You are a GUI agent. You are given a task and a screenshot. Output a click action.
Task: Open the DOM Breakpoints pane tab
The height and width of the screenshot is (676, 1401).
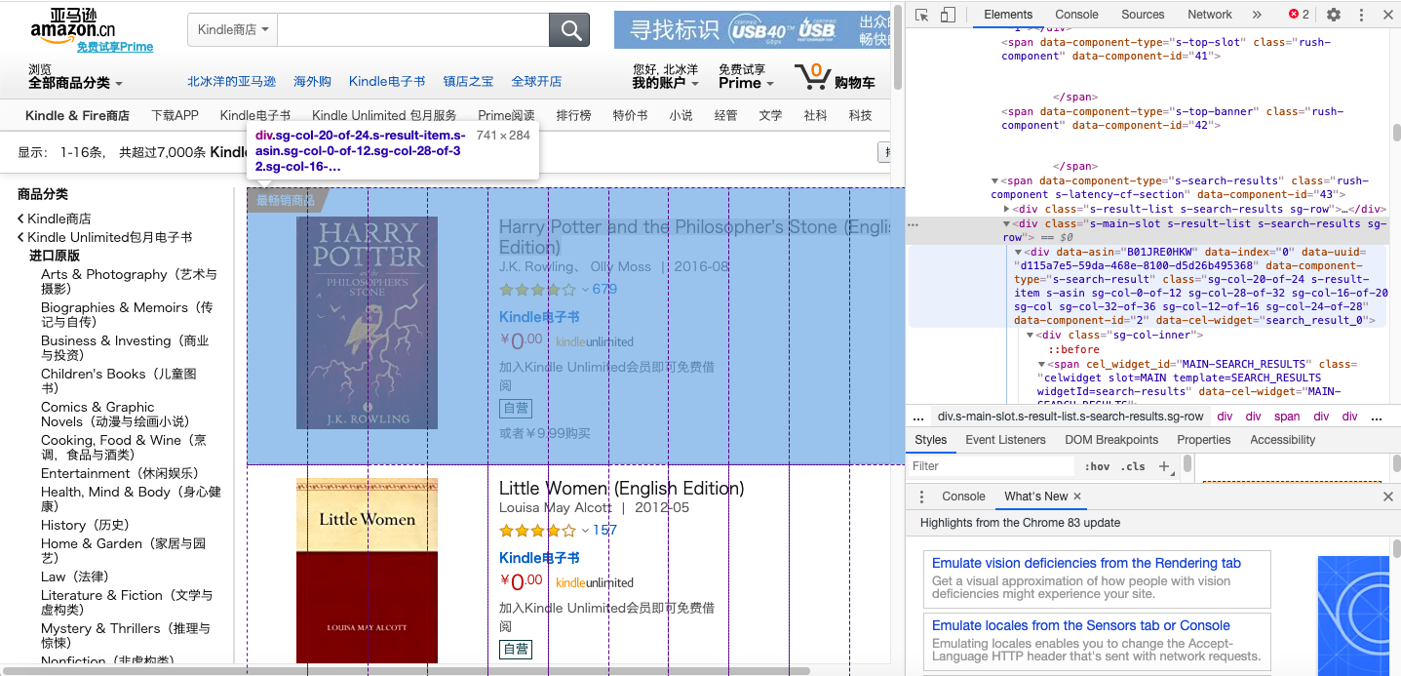pyautogui.click(x=1111, y=440)
